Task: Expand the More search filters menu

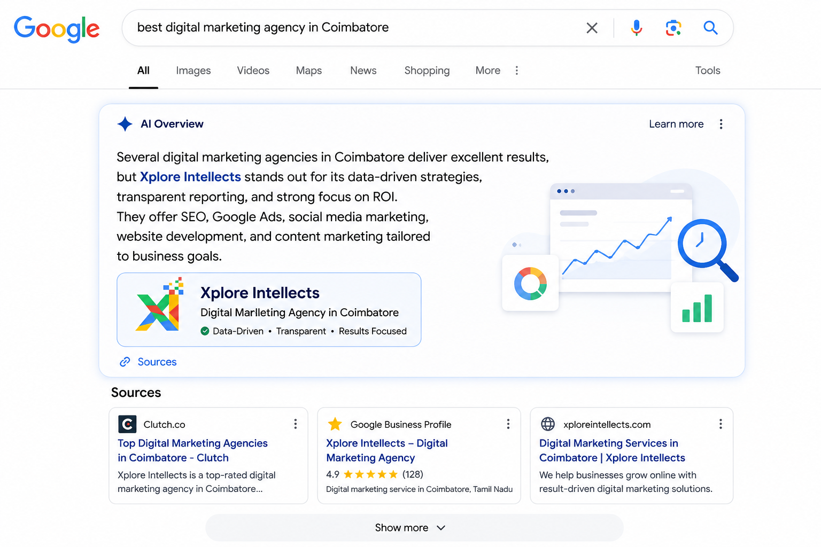Action: [497, 71]
